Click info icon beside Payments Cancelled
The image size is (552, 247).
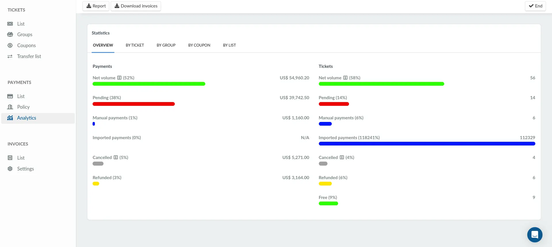tap(116, 158)
